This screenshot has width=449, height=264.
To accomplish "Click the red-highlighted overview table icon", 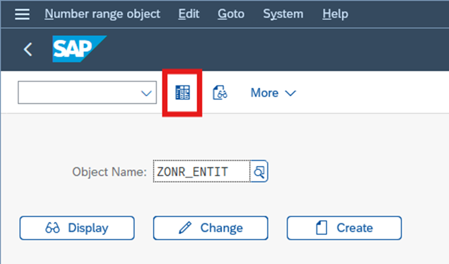I will coord(182,93).
